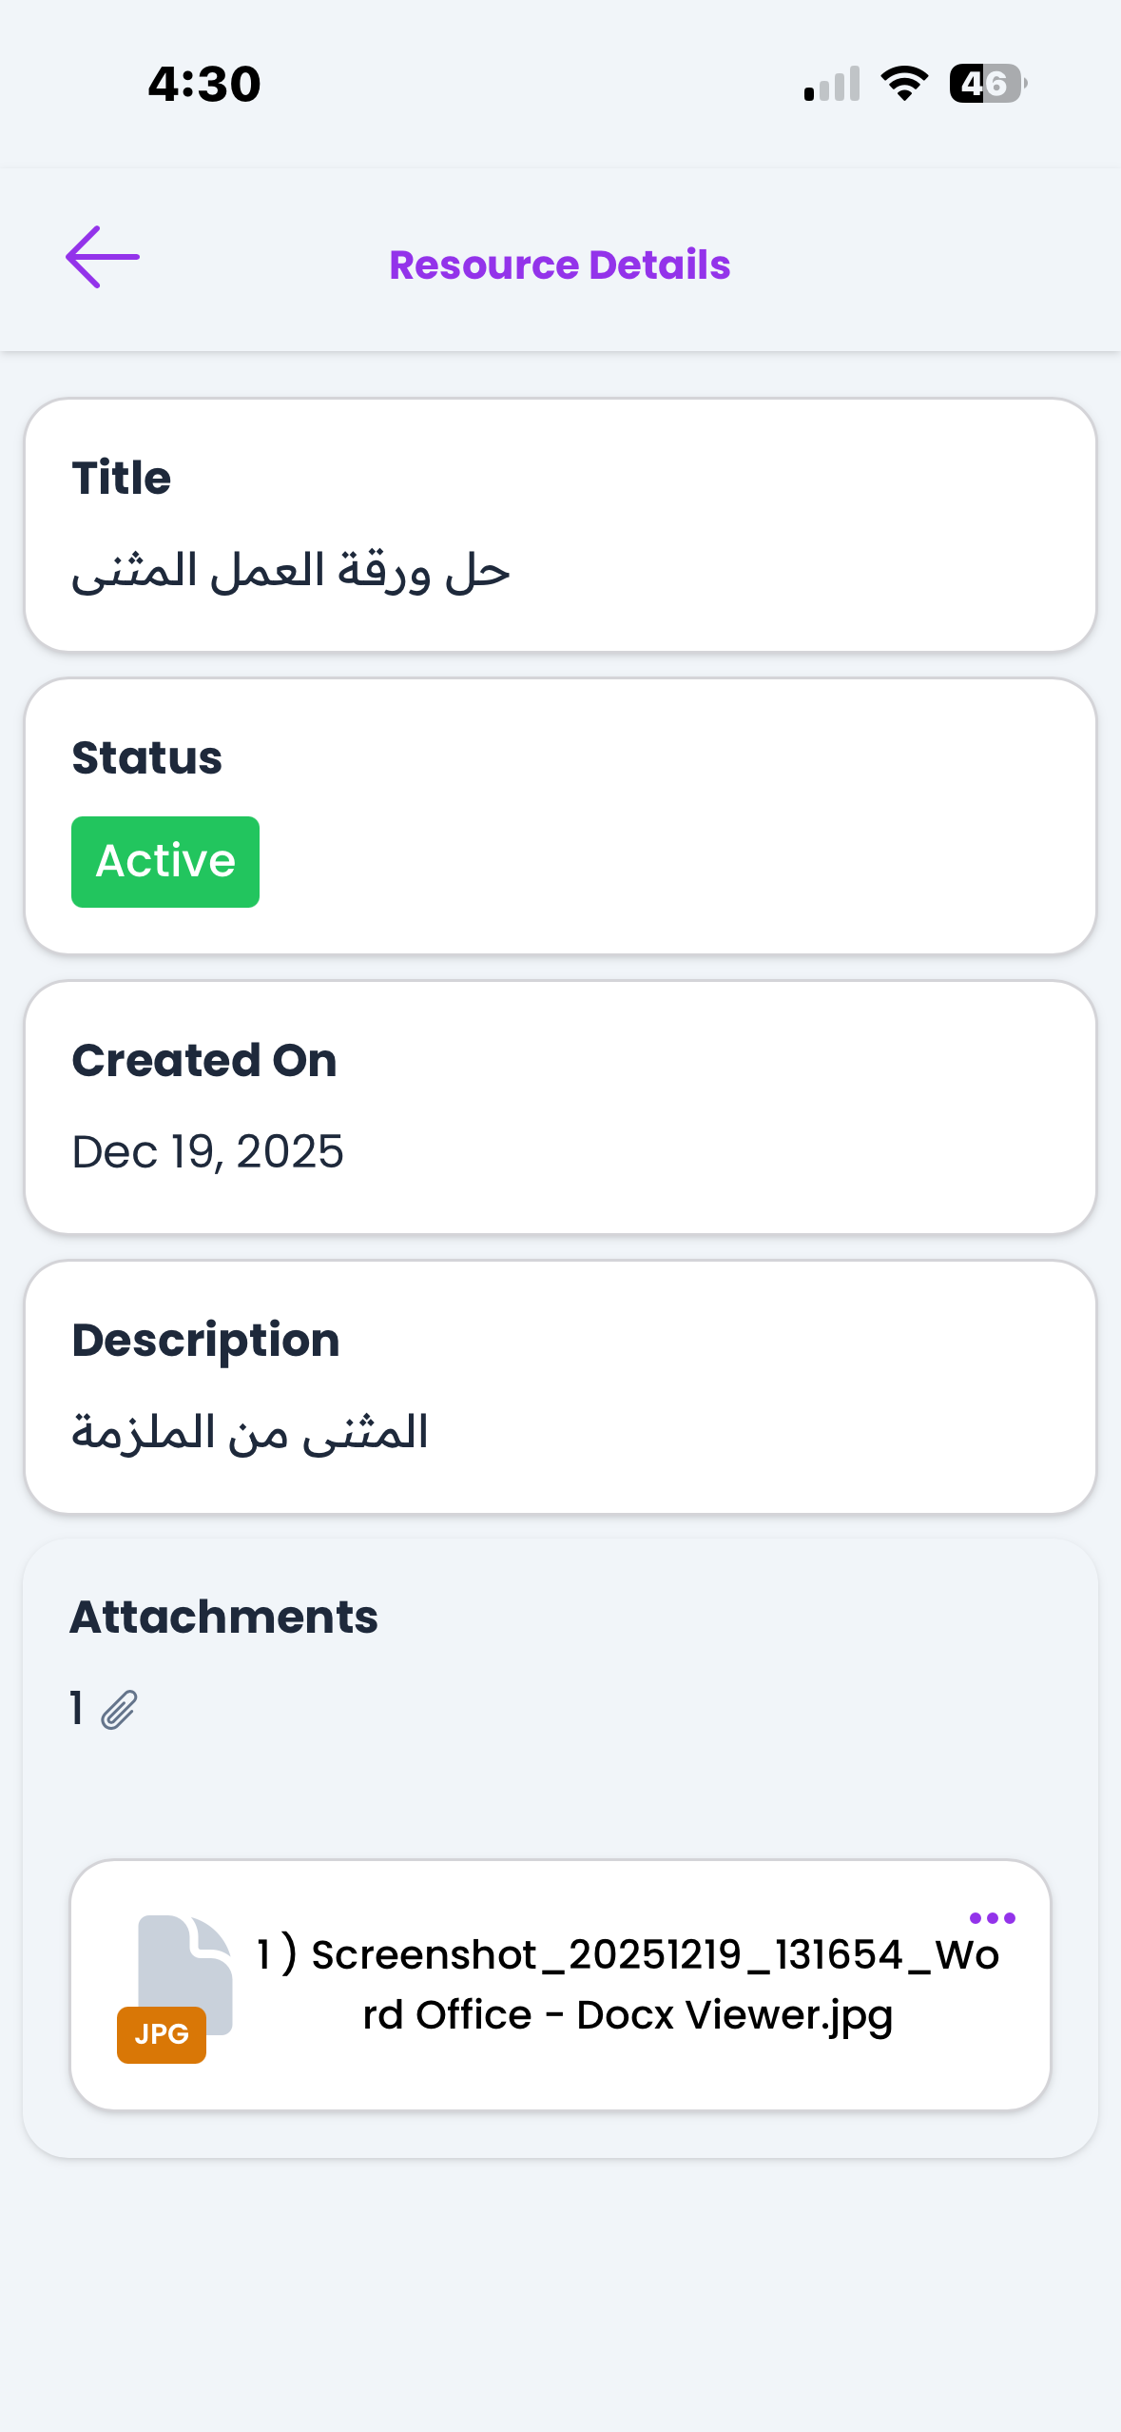Click the Description field label
This screenshot has height=2432, width=1121.
coord(206,1341)
